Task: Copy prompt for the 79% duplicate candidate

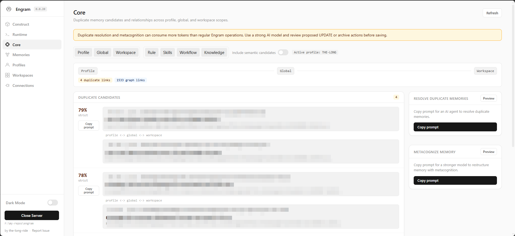Action: 89,125
